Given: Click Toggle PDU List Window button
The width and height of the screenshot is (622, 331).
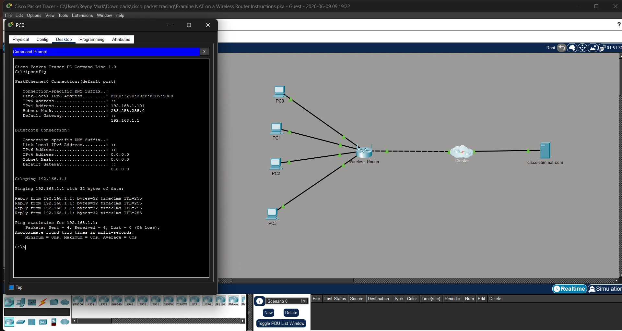Looking at the screenshot, I should point(281,324).
